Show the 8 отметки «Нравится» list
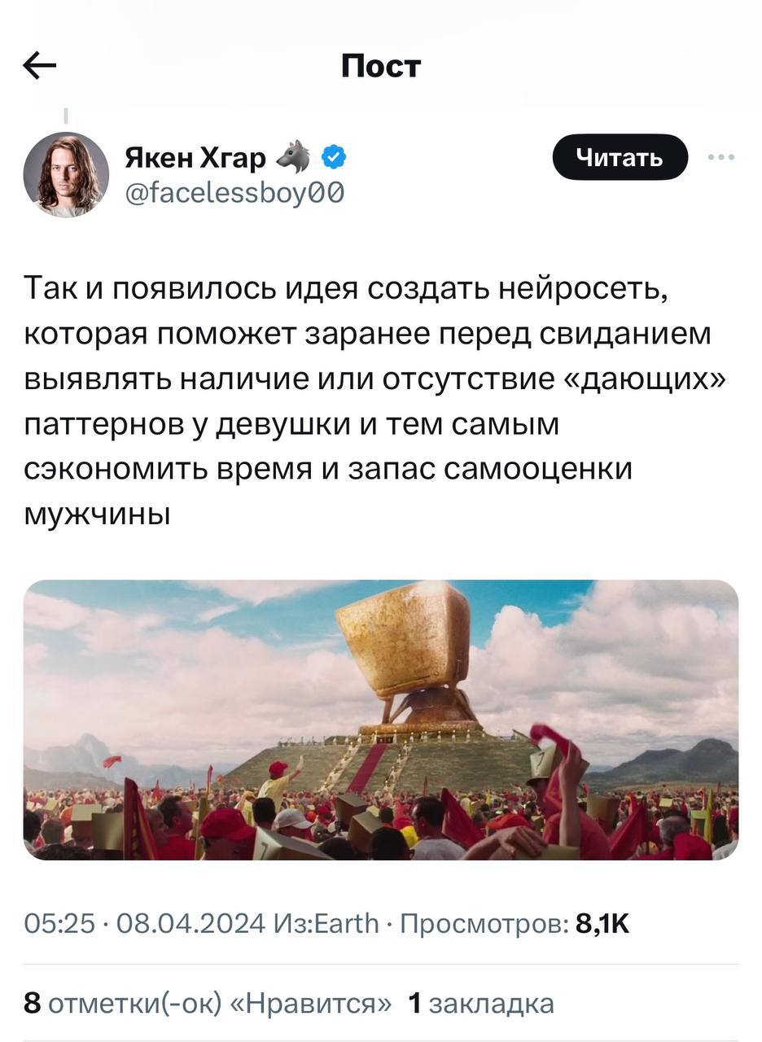This screenshot has width=762, height=1042. pos(208,1003)
